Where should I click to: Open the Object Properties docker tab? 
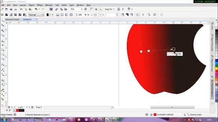pos(212,42)
